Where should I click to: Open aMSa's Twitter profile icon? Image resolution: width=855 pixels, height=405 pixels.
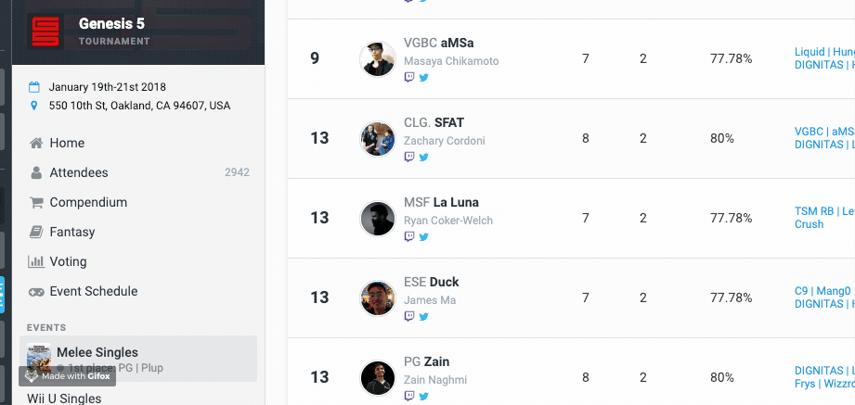point(423,77)
